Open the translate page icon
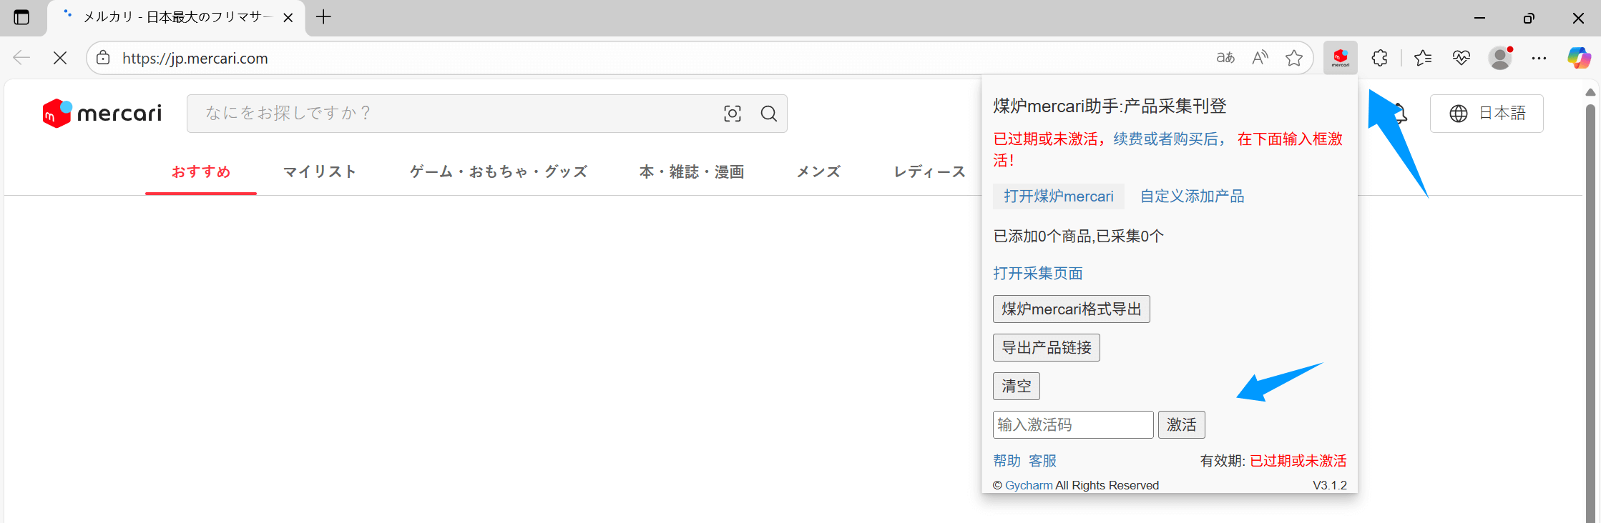This screenshot has width=1601, height=523. click(1225, 58)
